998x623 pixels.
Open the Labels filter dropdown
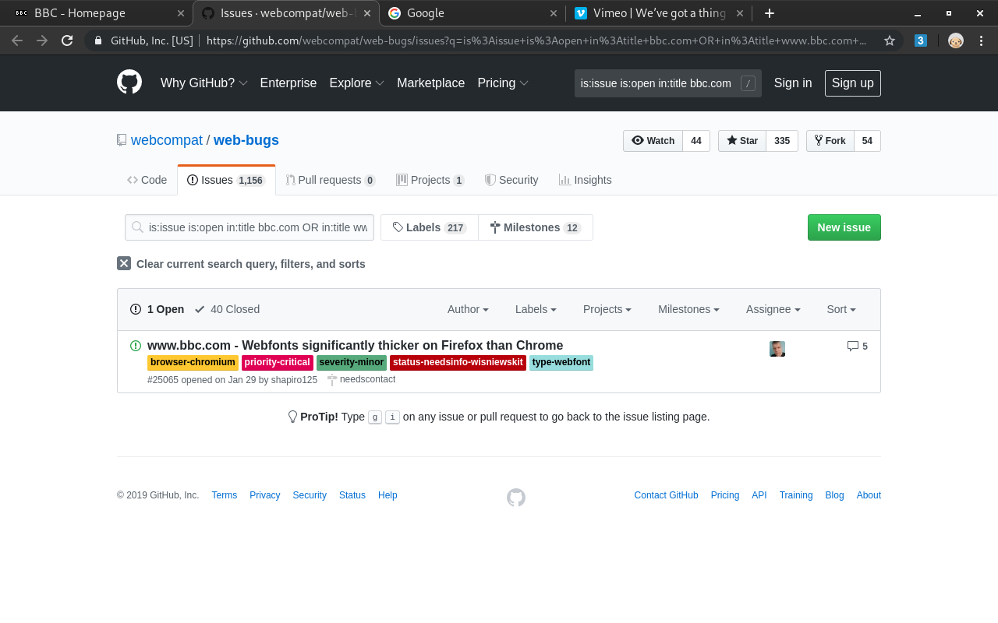coord(536,309)
